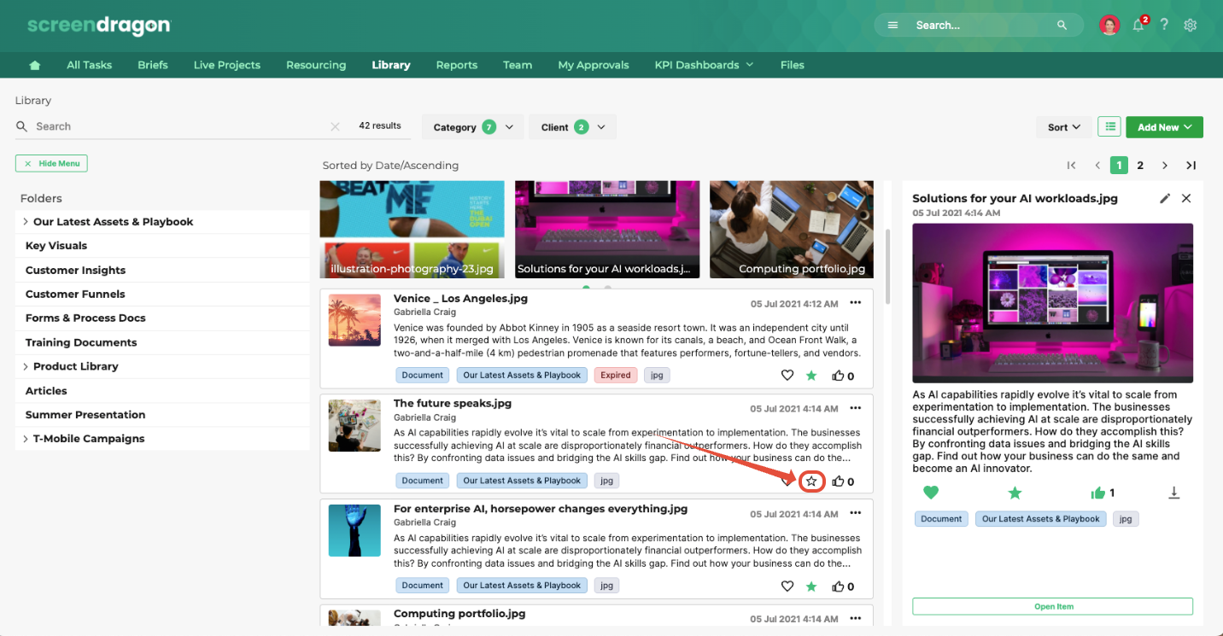Click the Hide Menu button
This screenshot has width=1223, height=636.
pyautogui.click(x=51, y=163)
